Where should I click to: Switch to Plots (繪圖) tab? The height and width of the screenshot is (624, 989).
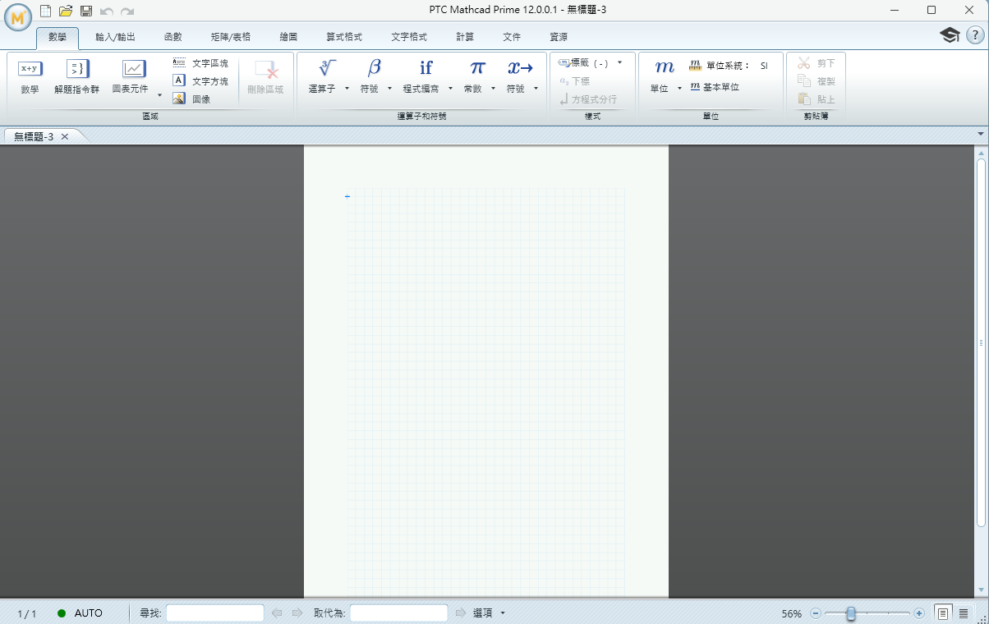(288, 38)
